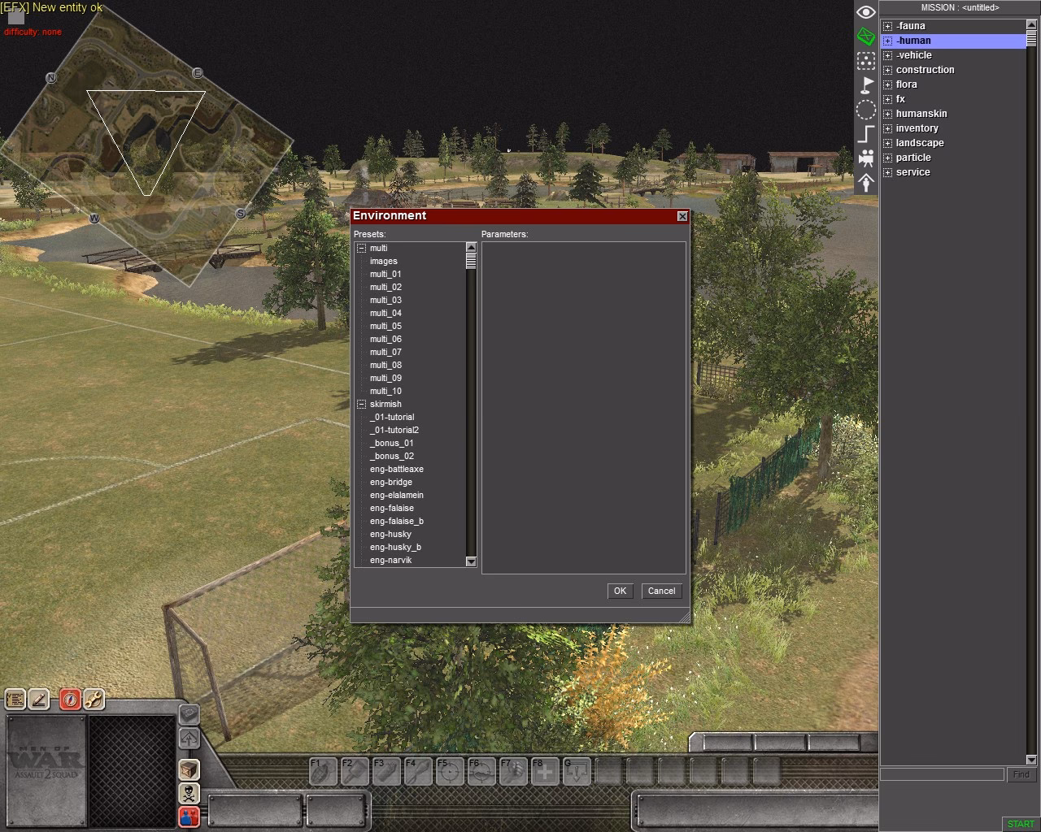Select the particle entity category
The image size is (1041, 832).
tap(913, 158)
